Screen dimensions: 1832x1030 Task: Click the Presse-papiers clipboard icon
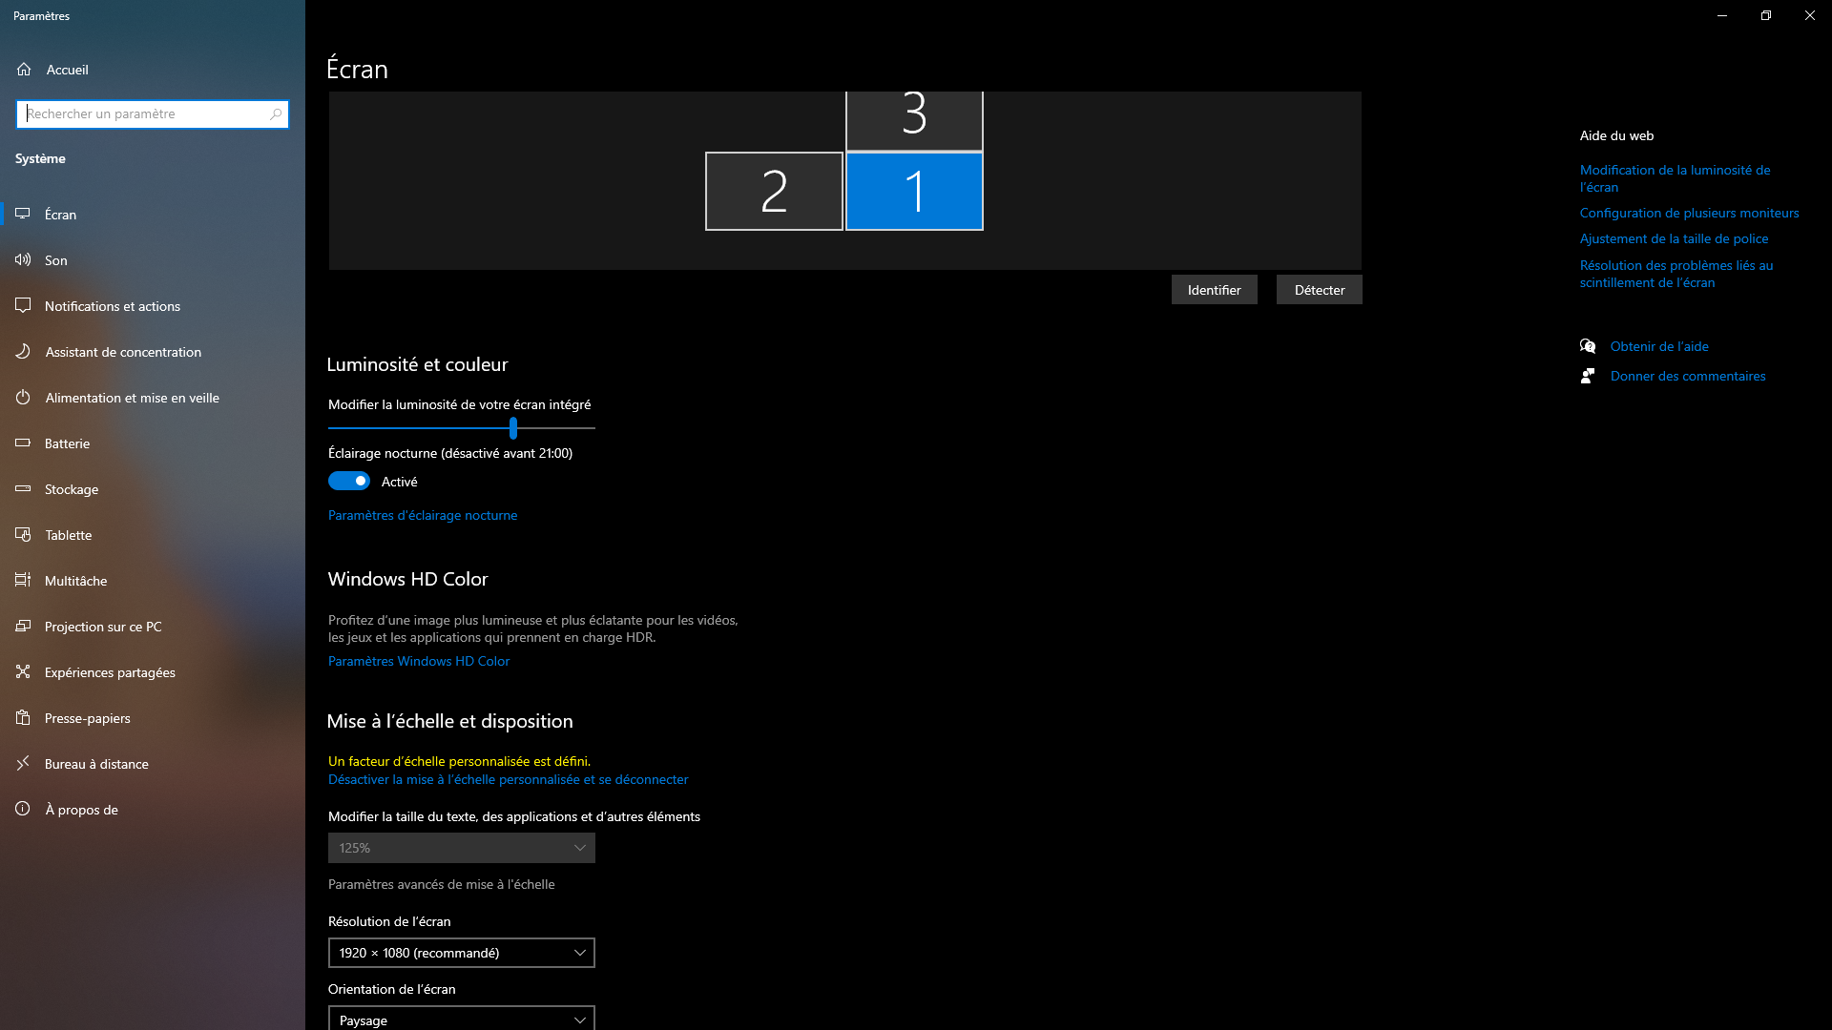pos(23,717)
